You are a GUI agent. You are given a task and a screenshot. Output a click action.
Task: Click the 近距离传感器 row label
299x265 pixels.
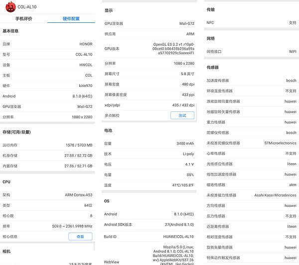pyautogui.click(x=218, y=226)
